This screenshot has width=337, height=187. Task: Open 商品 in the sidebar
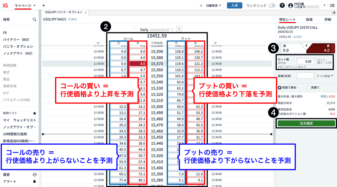(6, 79)
